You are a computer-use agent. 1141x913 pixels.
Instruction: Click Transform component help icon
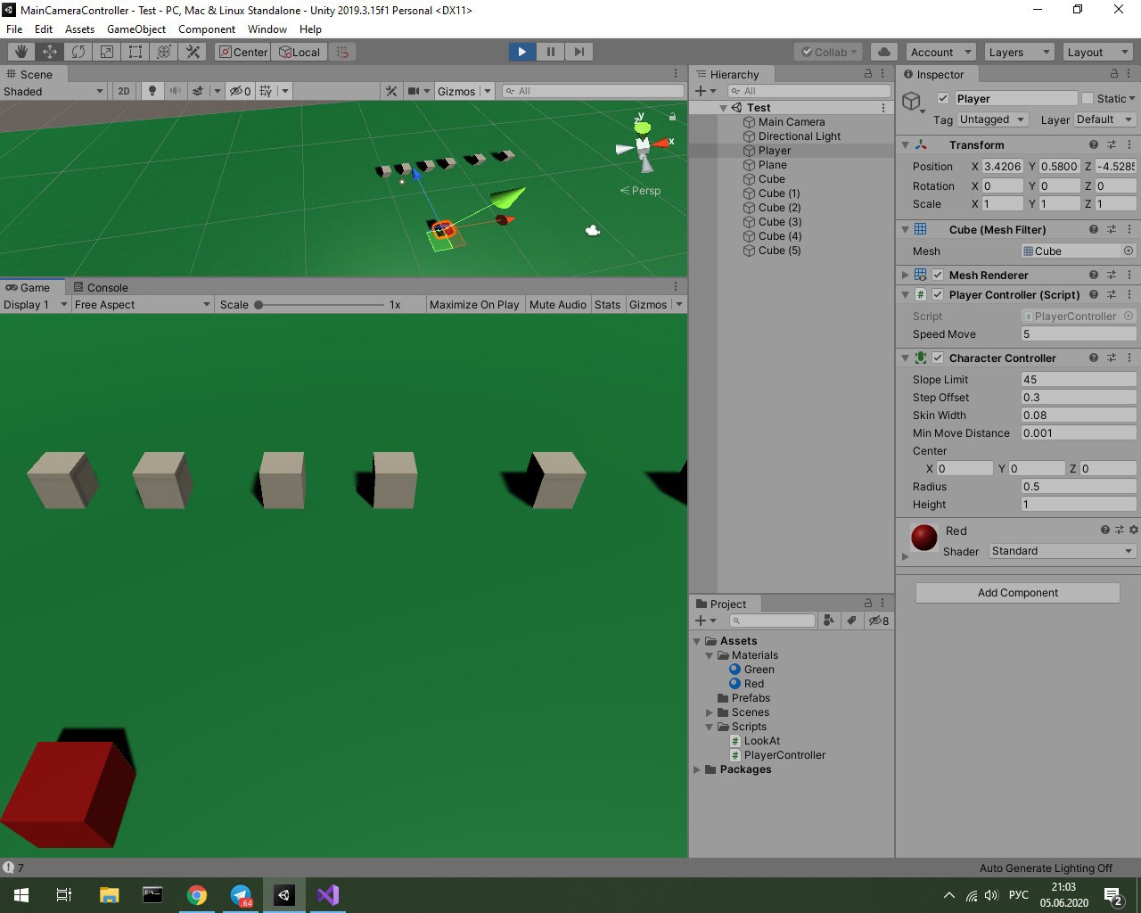point(1094,144)
